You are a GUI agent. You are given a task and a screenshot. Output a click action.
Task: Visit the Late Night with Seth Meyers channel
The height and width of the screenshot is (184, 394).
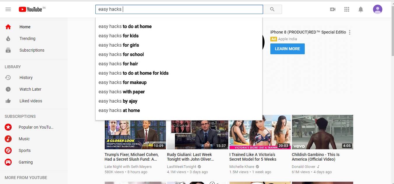point(128,167)
